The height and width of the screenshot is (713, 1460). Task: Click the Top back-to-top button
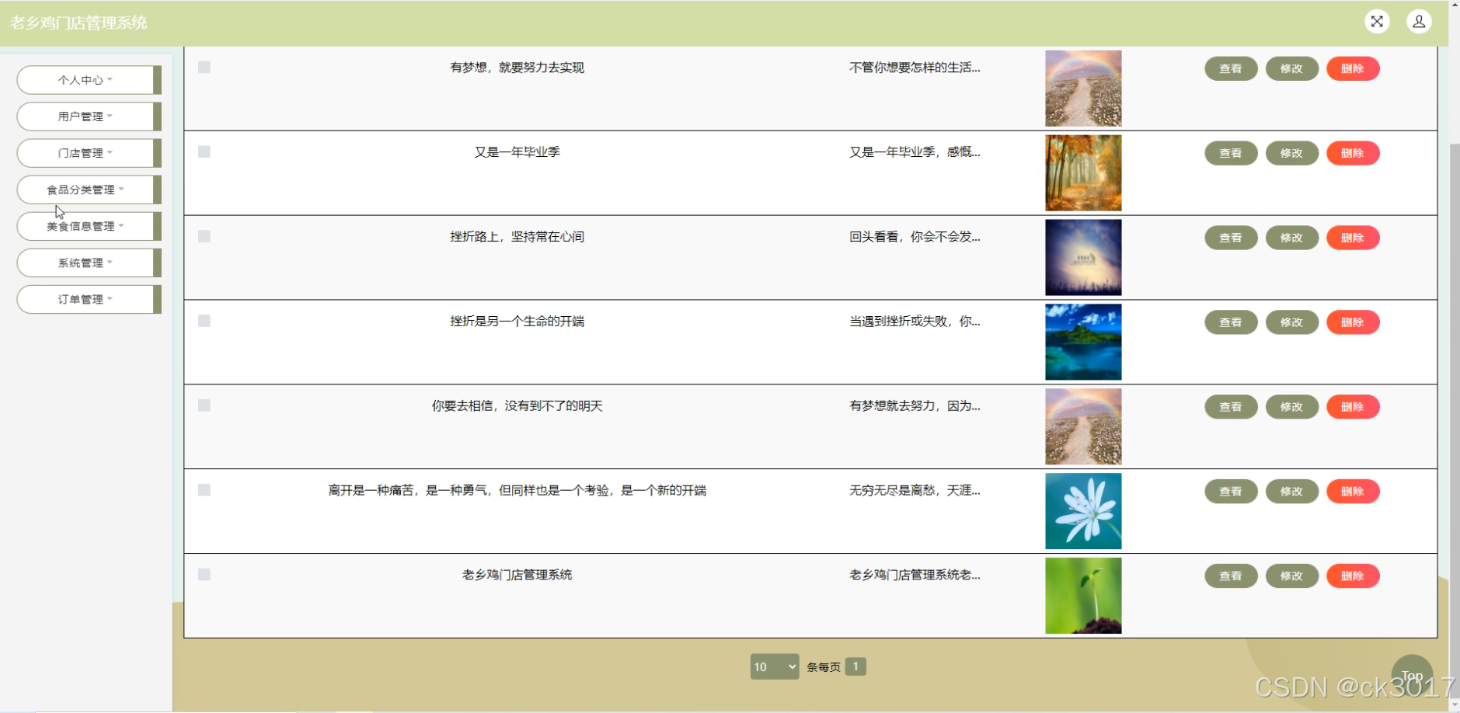1412,676
